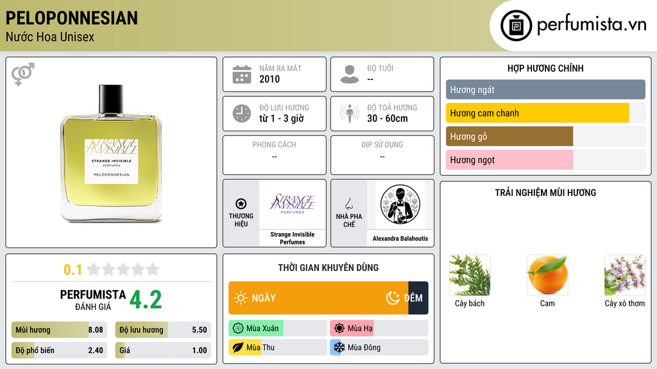Click the sun icon in Ngày bar

point(241,298)
